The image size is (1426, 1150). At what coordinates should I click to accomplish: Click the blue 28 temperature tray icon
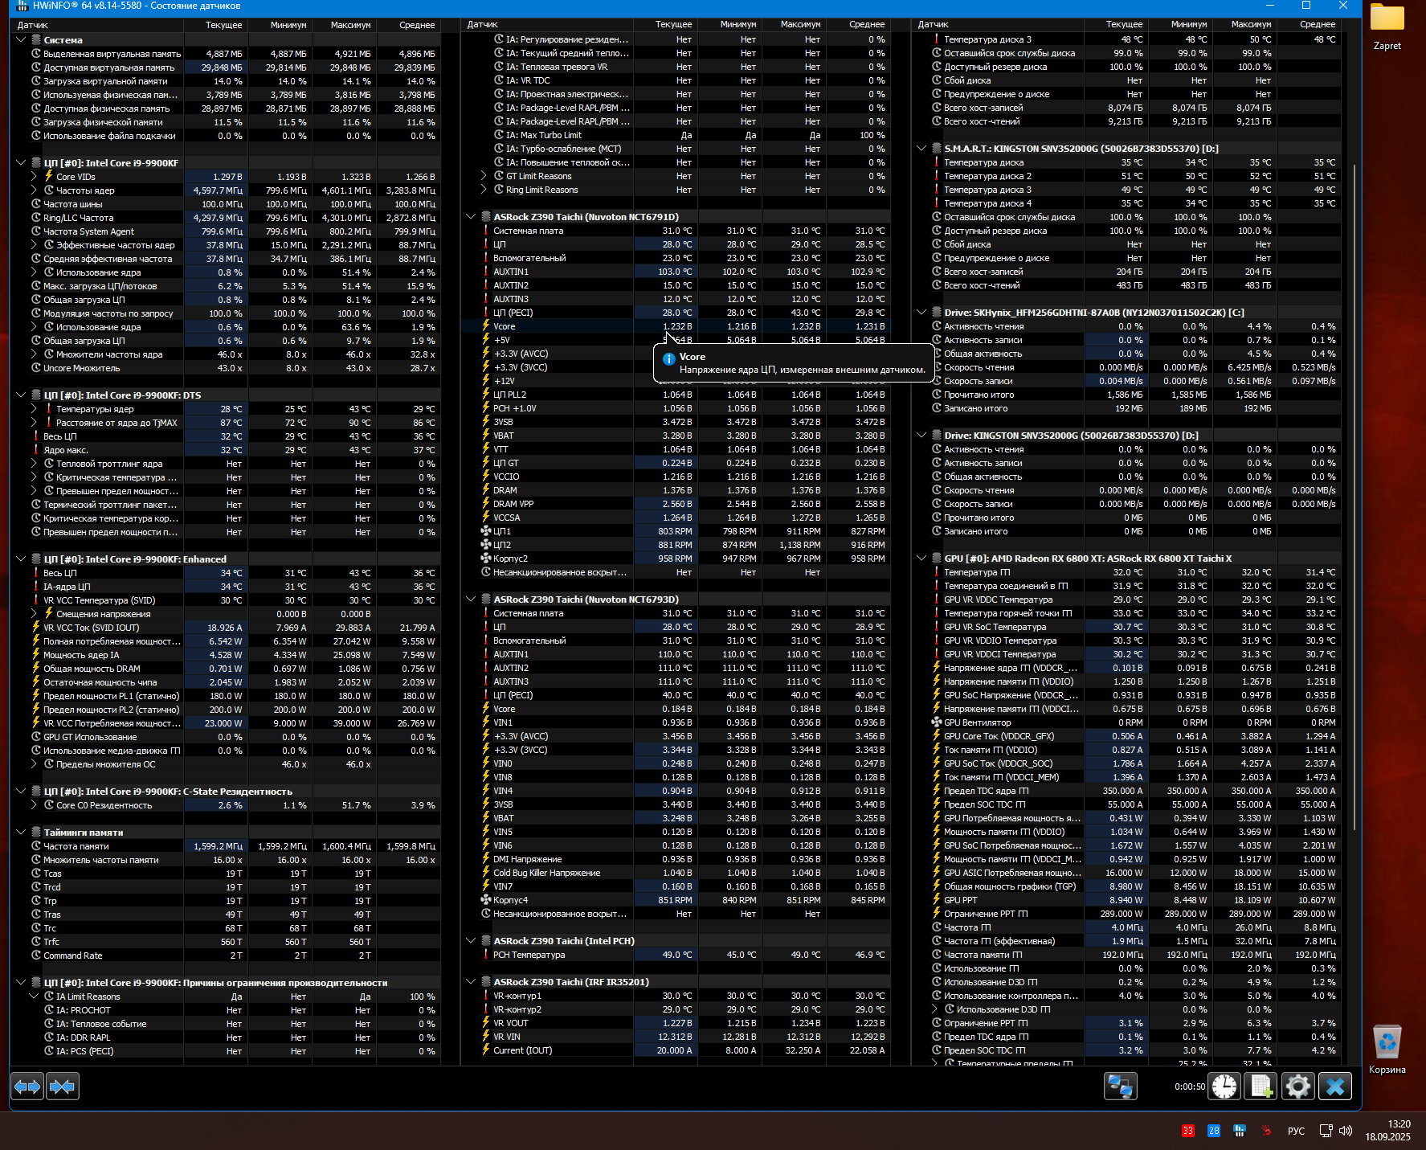click(1214, 1131)
